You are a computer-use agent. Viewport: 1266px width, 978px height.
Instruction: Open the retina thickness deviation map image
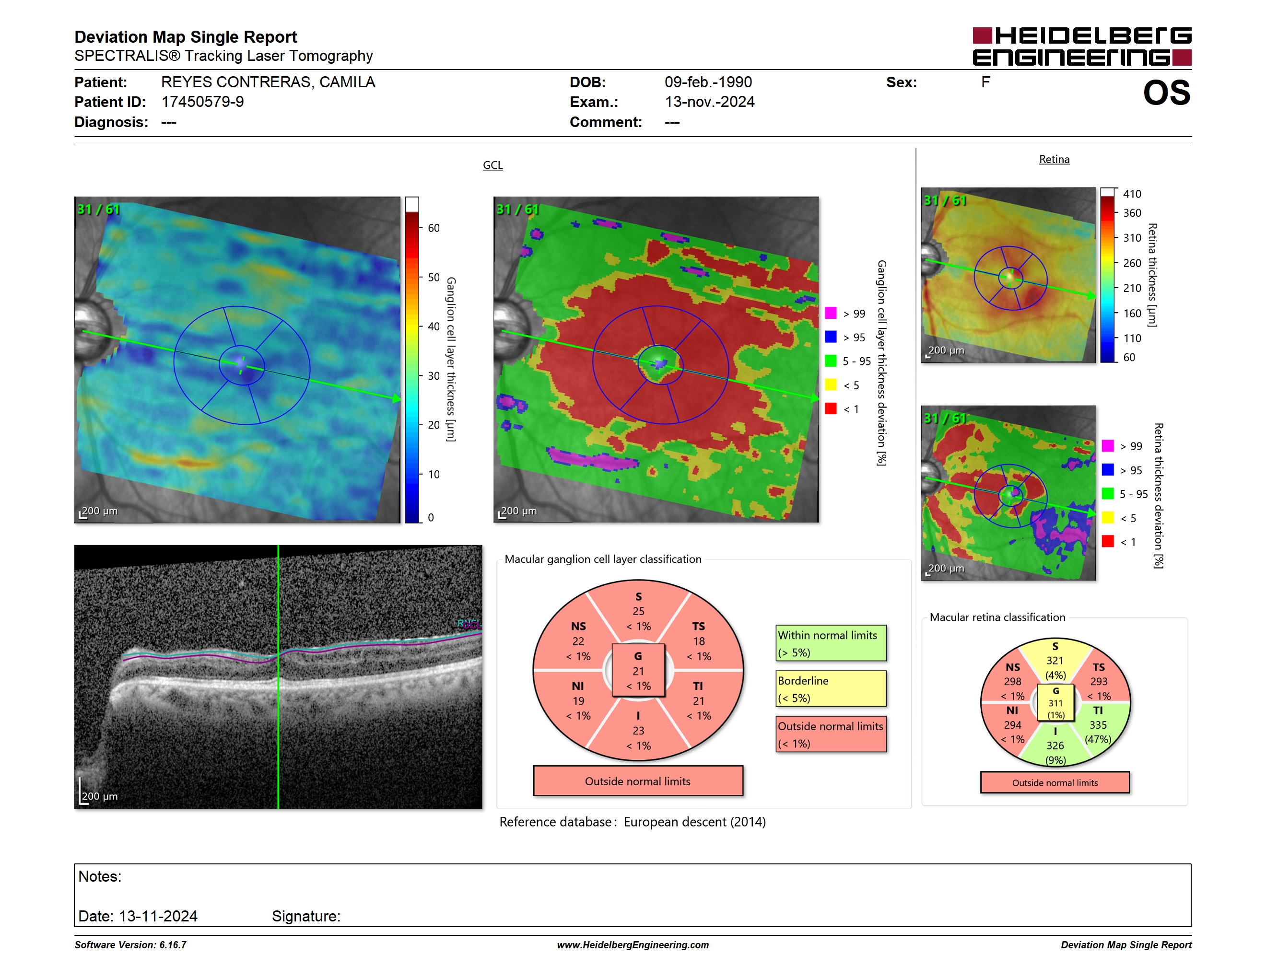pos(1008,493)
